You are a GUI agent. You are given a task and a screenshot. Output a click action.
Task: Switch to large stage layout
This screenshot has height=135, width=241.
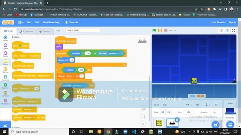[x=227, y=30]
